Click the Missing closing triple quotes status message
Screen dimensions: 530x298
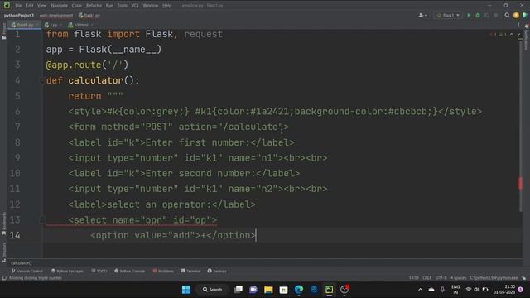[36, 278]
